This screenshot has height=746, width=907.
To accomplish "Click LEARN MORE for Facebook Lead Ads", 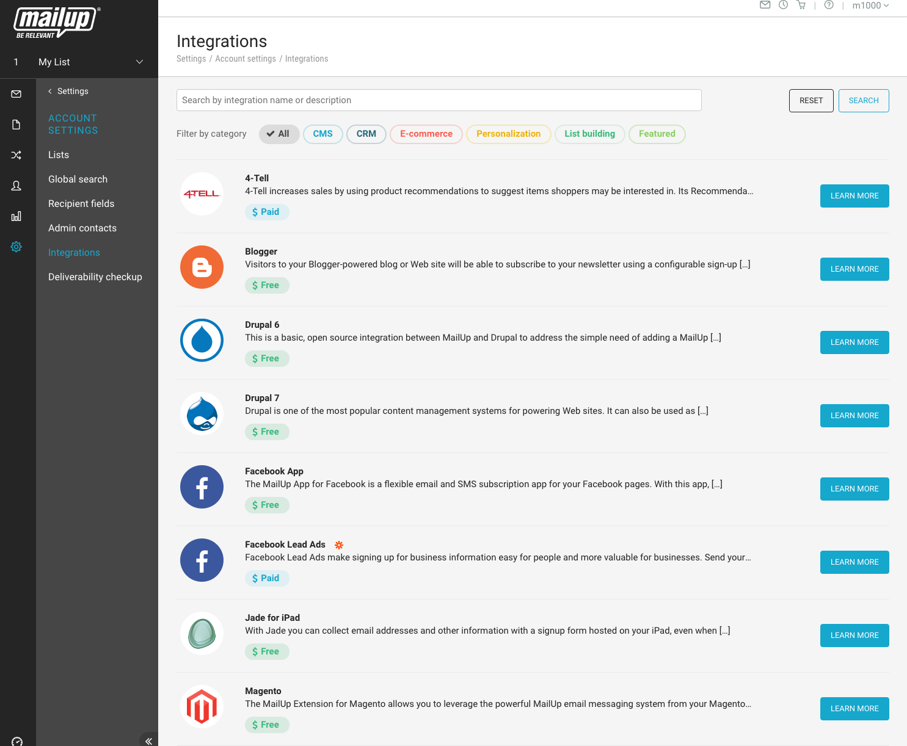I will [854, 562].
